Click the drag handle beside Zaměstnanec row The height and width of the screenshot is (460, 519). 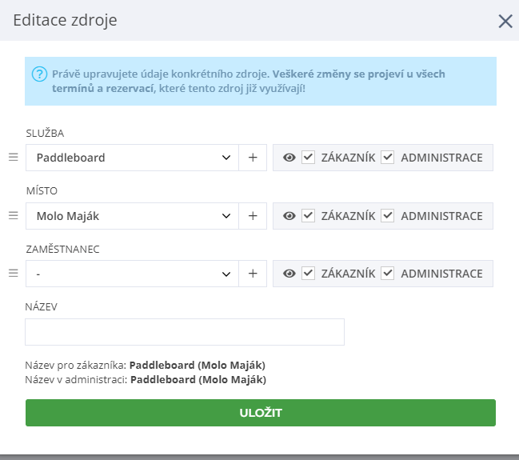pyautogui.click(x=13, y=274)
